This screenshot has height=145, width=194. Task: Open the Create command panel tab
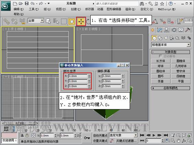[x=153, y=30]
